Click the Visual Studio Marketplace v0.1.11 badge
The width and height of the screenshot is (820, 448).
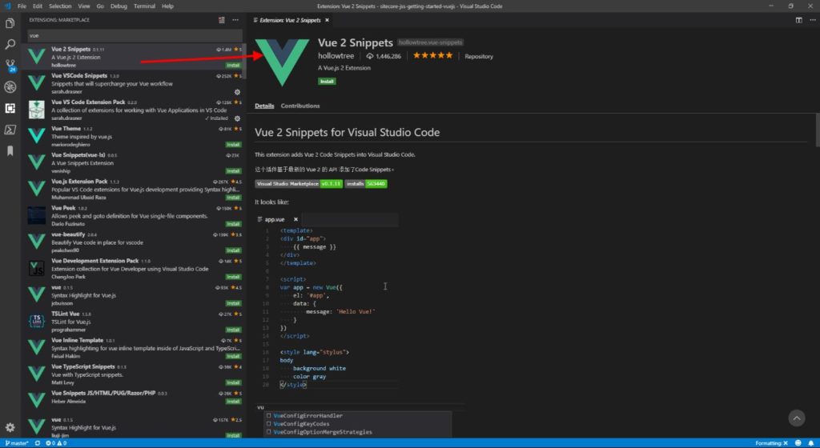click(x=299, y=184)
